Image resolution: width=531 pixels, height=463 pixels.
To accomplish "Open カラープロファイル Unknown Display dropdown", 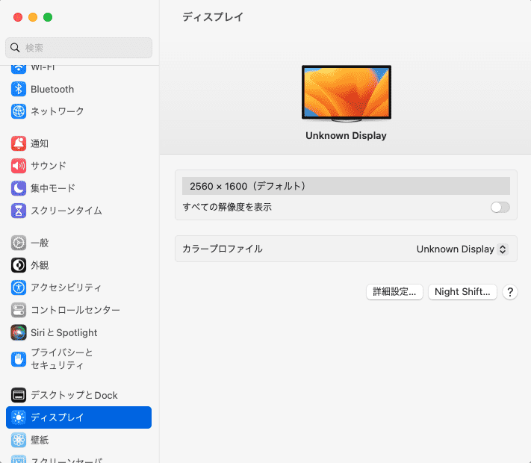I will pyautogui.click(x=462, y=249).
